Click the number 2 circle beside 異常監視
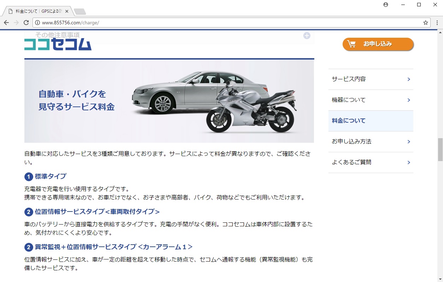This screenshot has width=443, height=282. (29, 247)
